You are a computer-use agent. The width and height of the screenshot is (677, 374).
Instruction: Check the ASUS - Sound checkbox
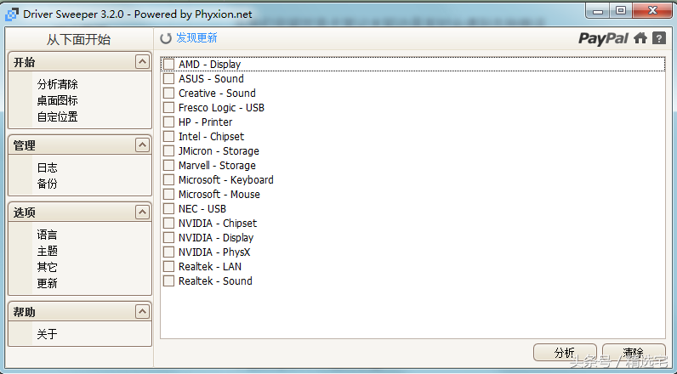point(168,78)
